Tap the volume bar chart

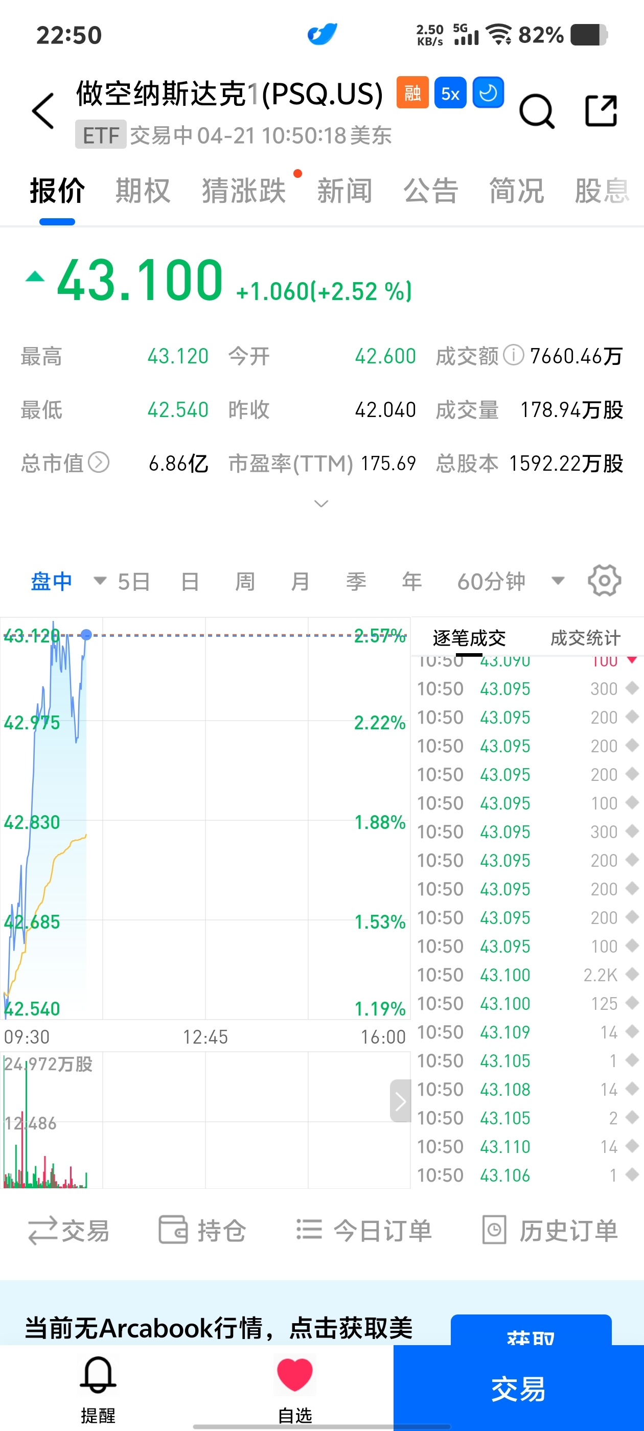click(x=205, y=1119)
